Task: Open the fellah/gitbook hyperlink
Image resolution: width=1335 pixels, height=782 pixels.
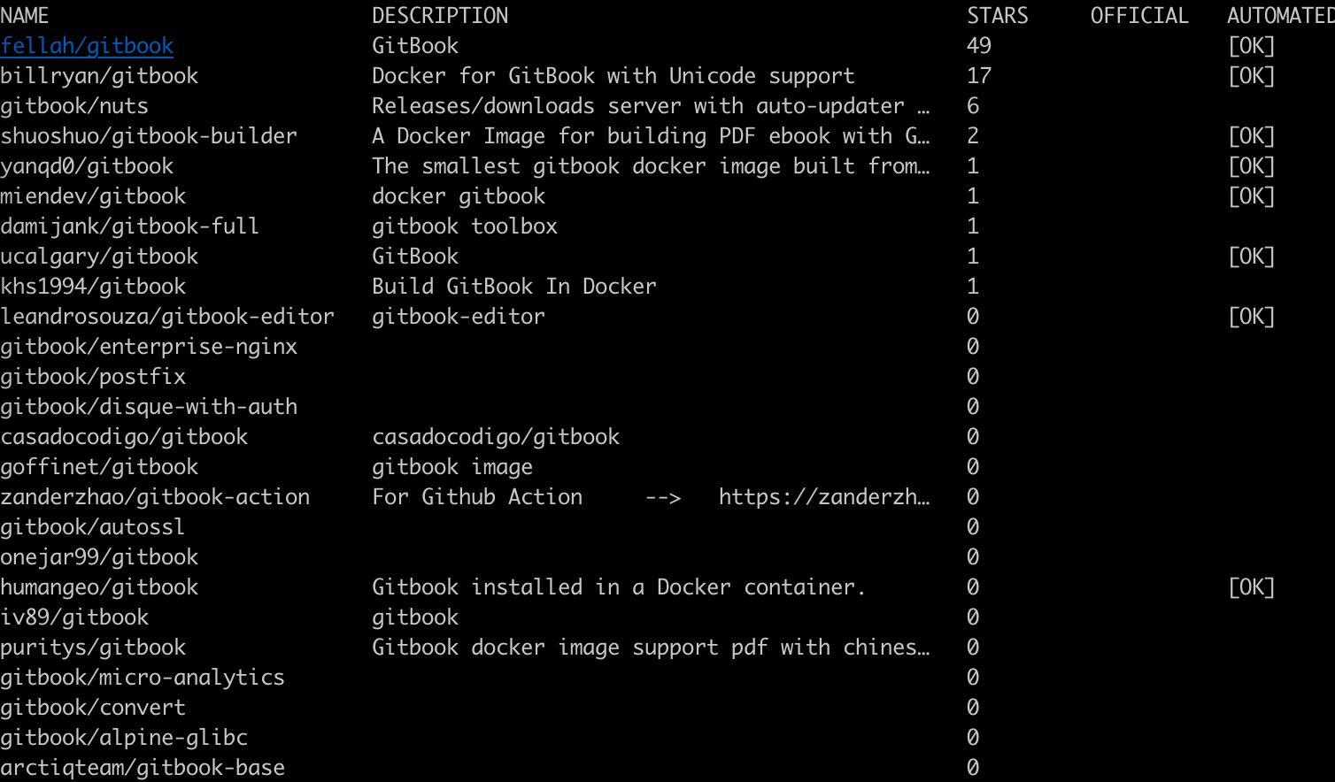Action: [x=87, y=46]
